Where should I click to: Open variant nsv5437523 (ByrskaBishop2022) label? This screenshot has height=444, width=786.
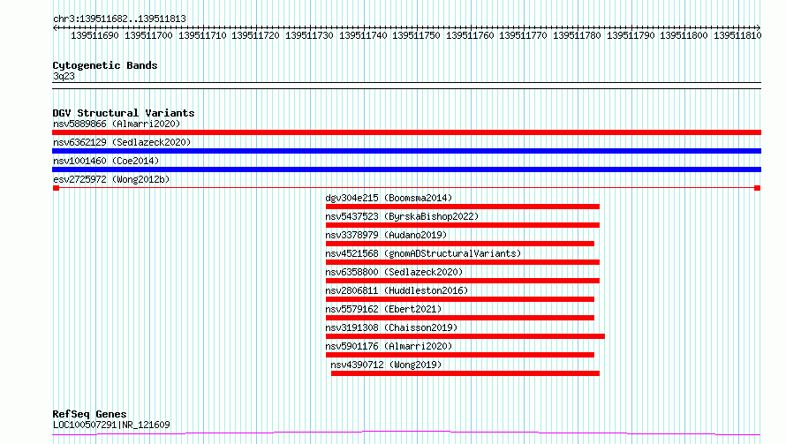click(x=402, y=216)
